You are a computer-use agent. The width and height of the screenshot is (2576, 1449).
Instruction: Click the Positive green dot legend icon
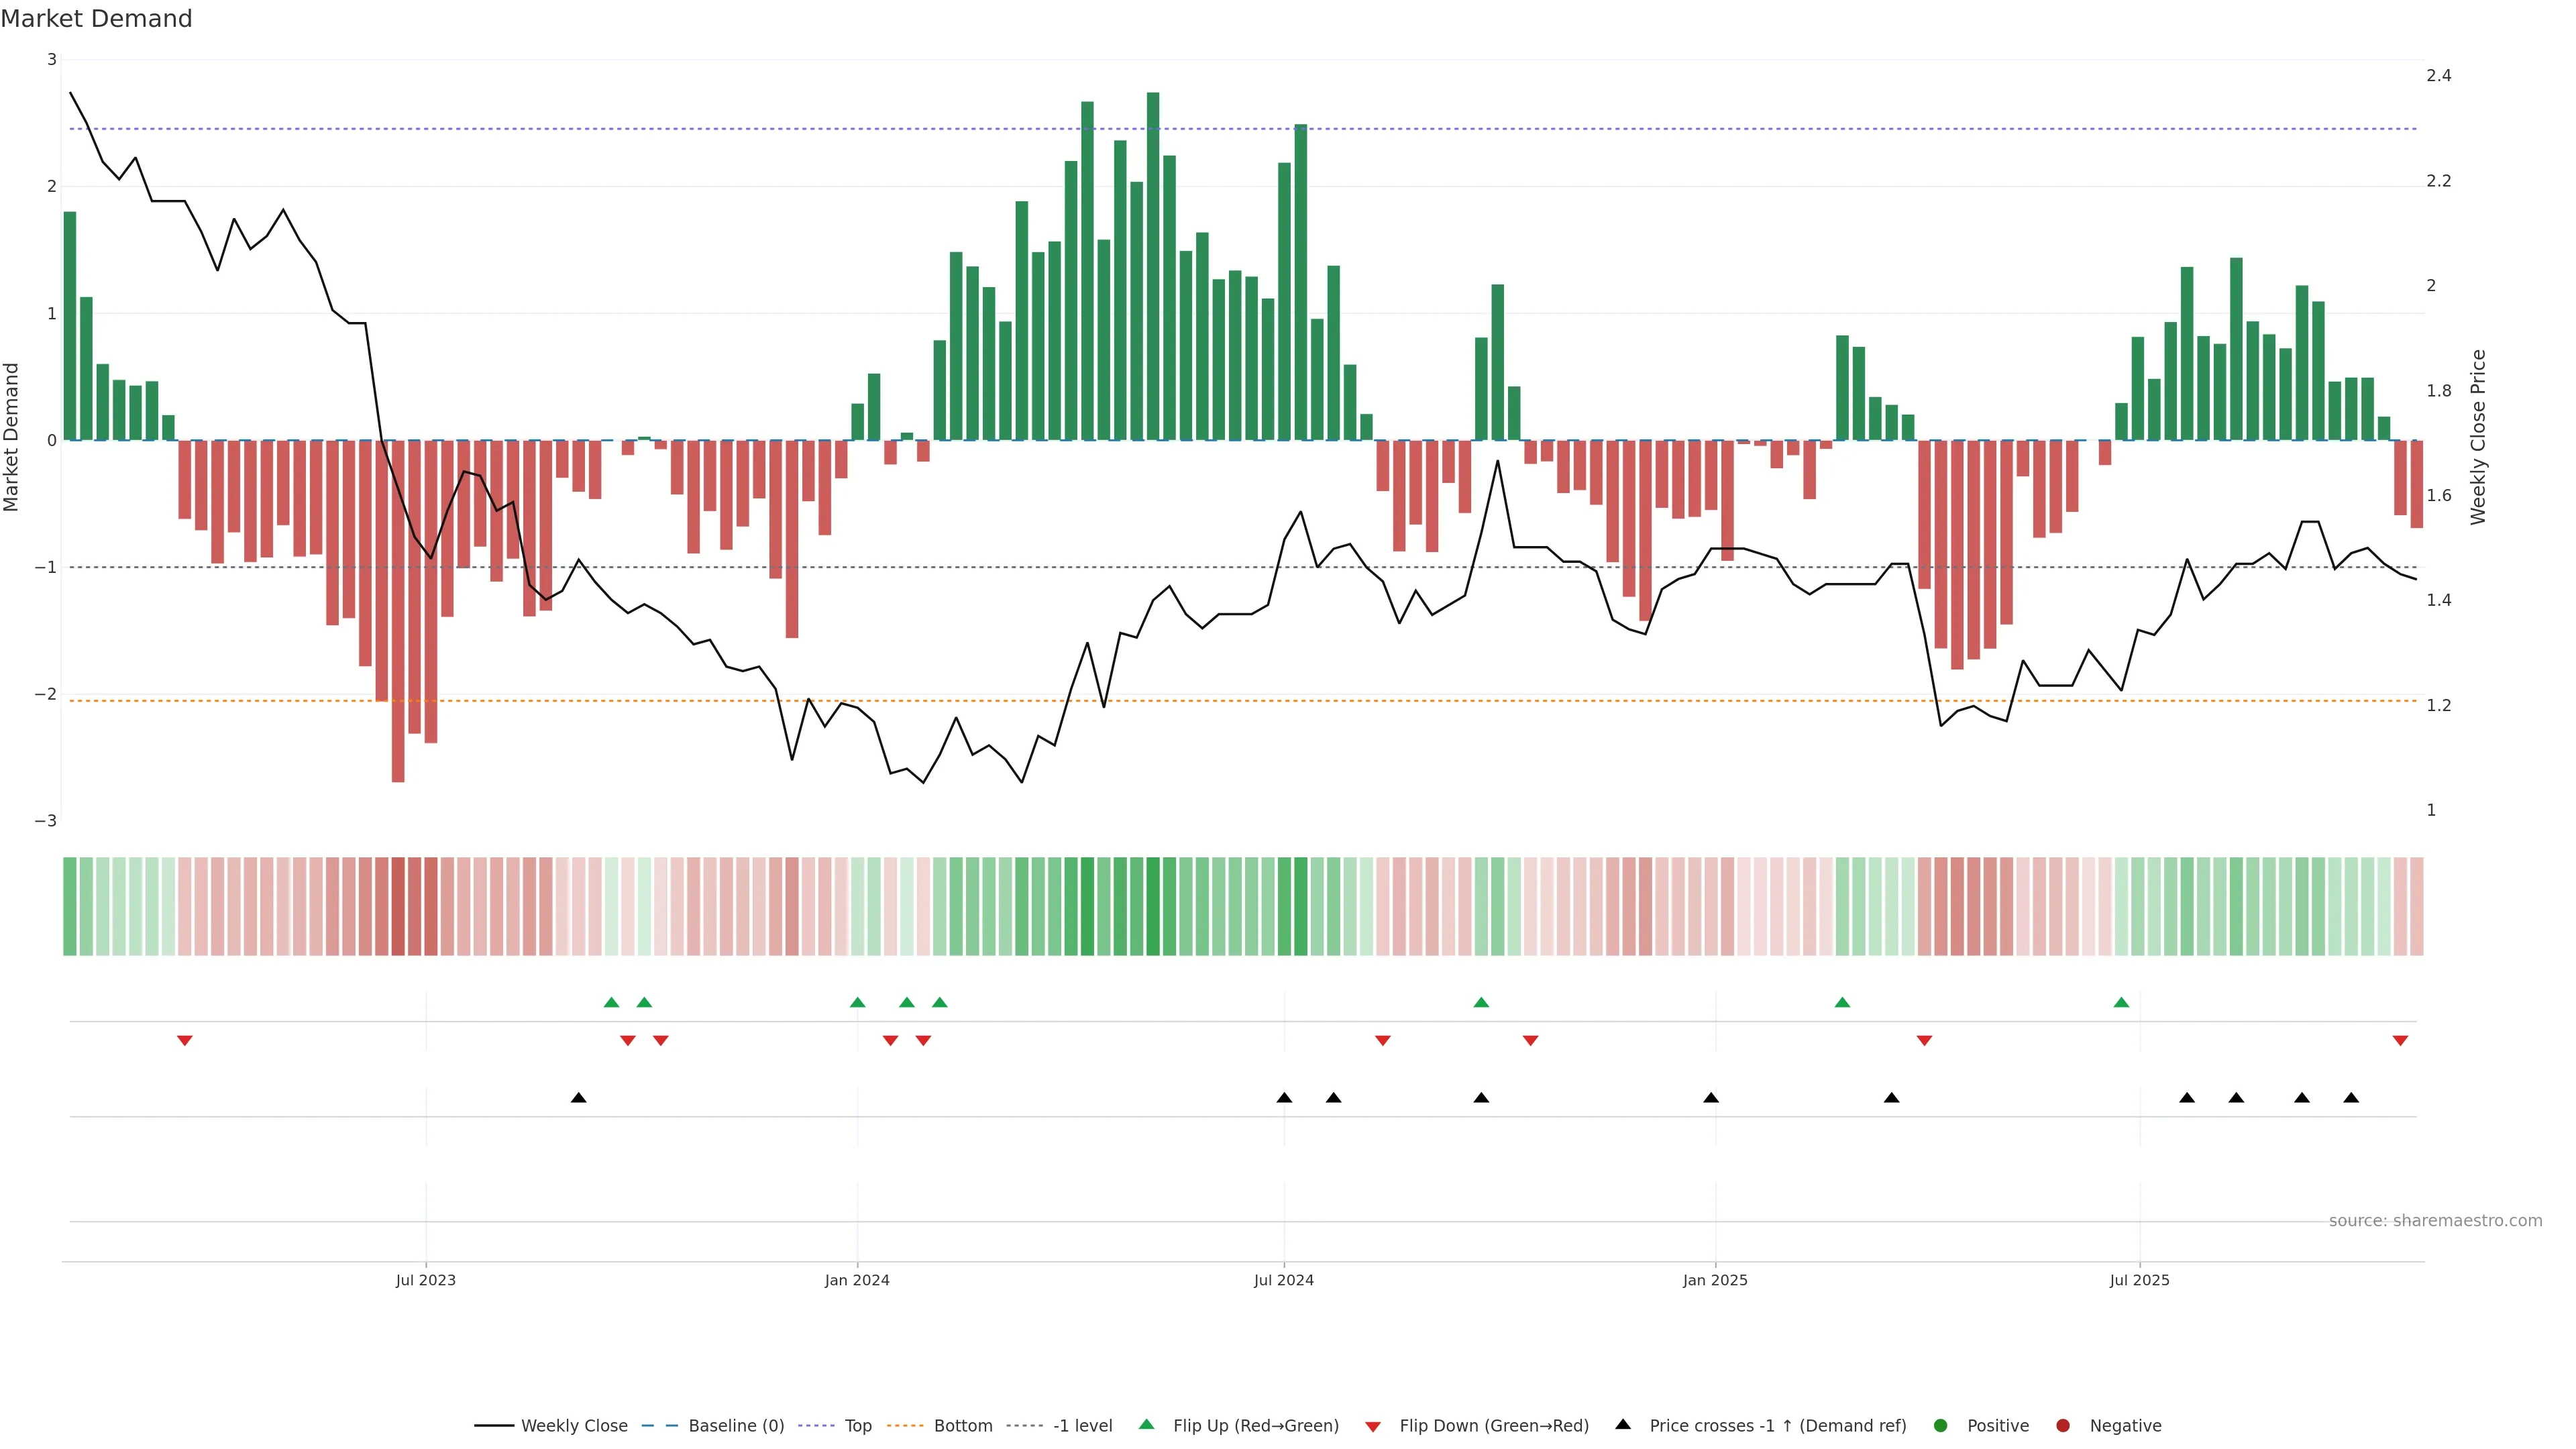1941,1426
